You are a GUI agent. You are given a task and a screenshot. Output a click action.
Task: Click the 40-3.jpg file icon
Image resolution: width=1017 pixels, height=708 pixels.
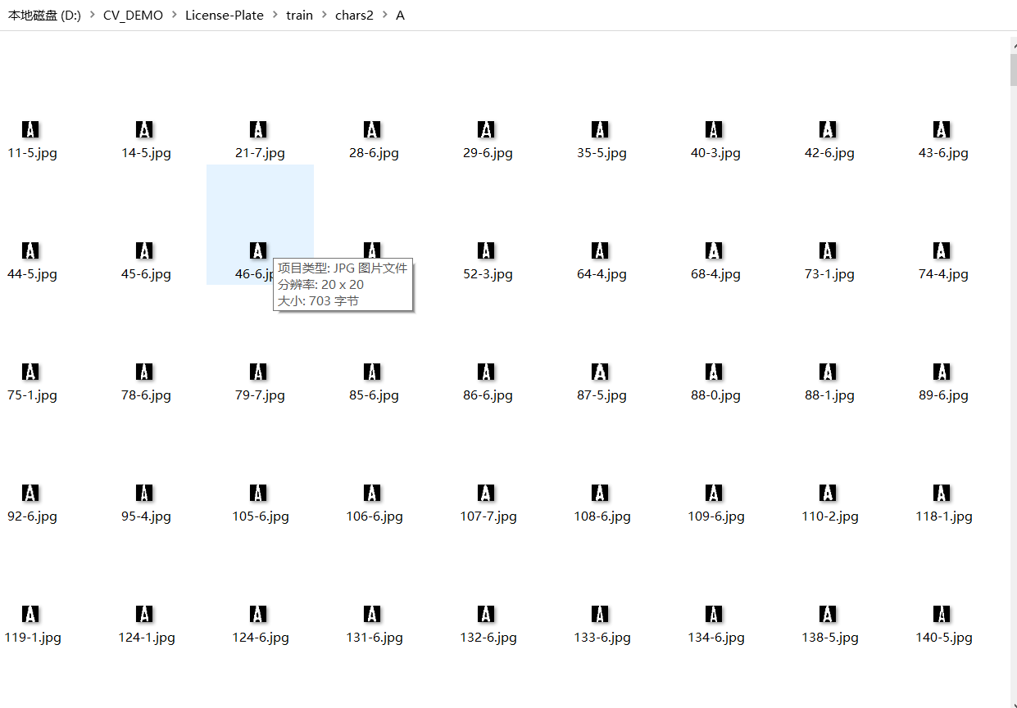[714, 129]
